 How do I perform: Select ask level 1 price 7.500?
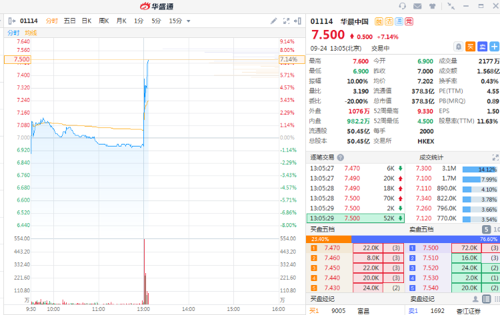pos(431,248)
